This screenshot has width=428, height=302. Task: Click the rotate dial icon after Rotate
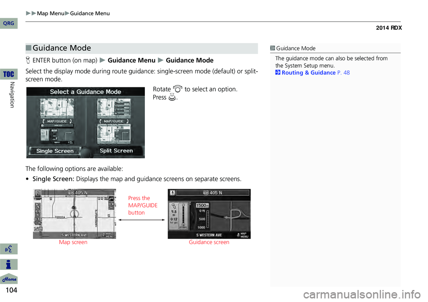tap(178, 90)
